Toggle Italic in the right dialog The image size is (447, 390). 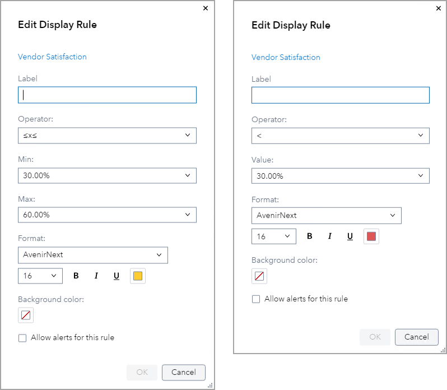pyautogui.click(x=330, y=236)
